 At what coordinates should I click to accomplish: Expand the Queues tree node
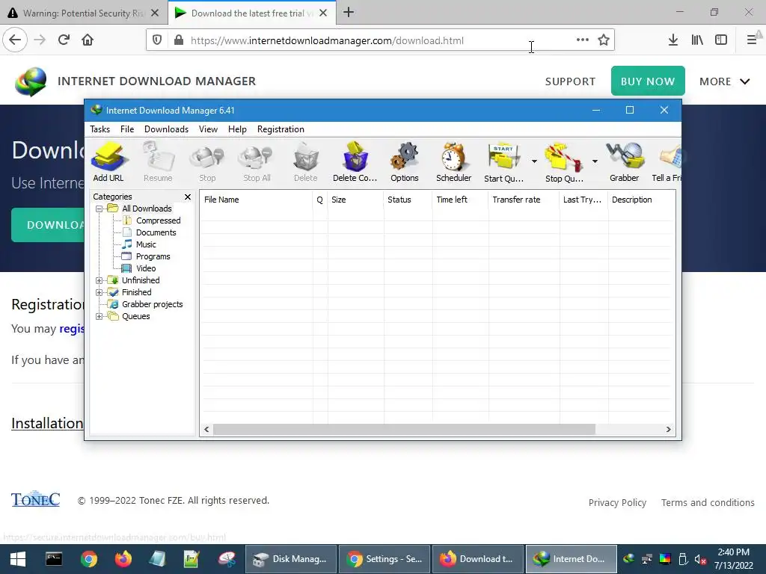99,316
